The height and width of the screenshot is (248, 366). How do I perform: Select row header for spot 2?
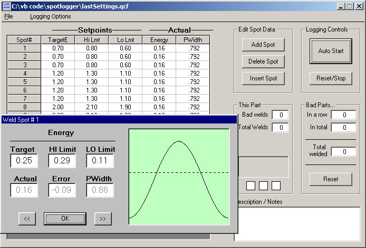pyautogui.click(x=24, y=57)
